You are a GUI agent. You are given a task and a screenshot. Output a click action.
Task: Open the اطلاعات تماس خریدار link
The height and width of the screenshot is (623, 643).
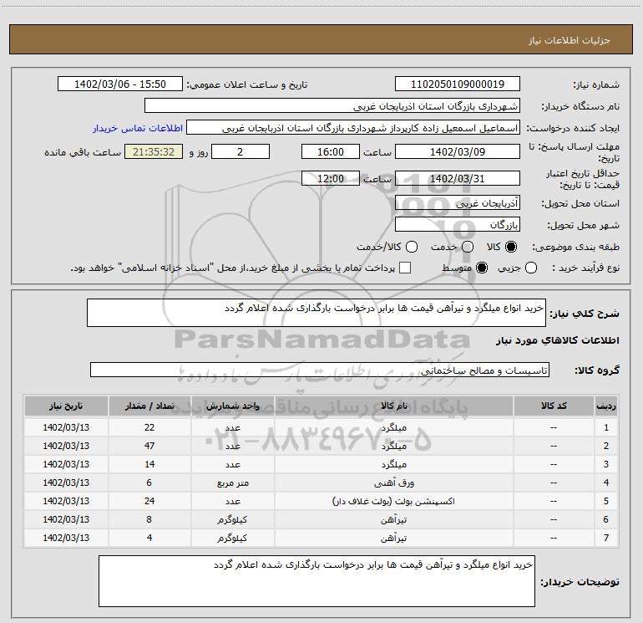click(x=138, y=128)
